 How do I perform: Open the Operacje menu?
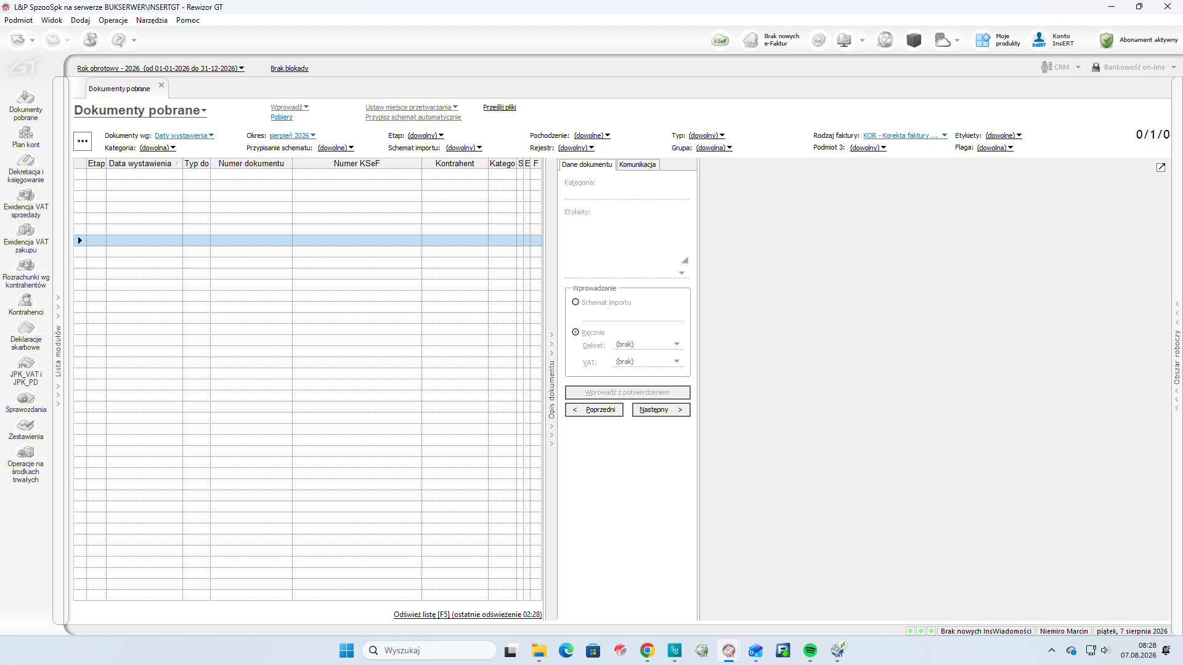pyautogui.click(x=113, y=20)
